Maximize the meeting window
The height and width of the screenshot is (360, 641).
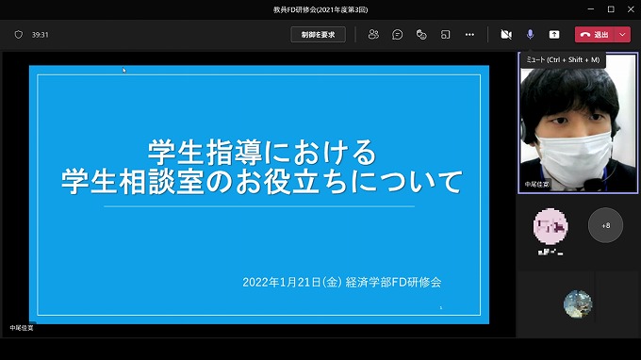click(x=611, y=9)
